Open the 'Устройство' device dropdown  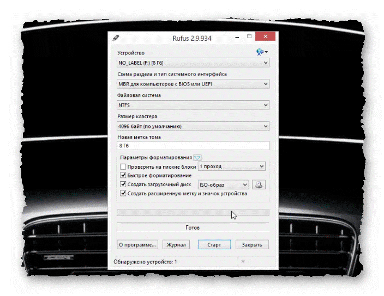193,63
